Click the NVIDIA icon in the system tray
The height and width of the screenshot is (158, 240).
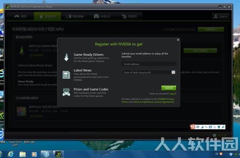pos(236,154)
